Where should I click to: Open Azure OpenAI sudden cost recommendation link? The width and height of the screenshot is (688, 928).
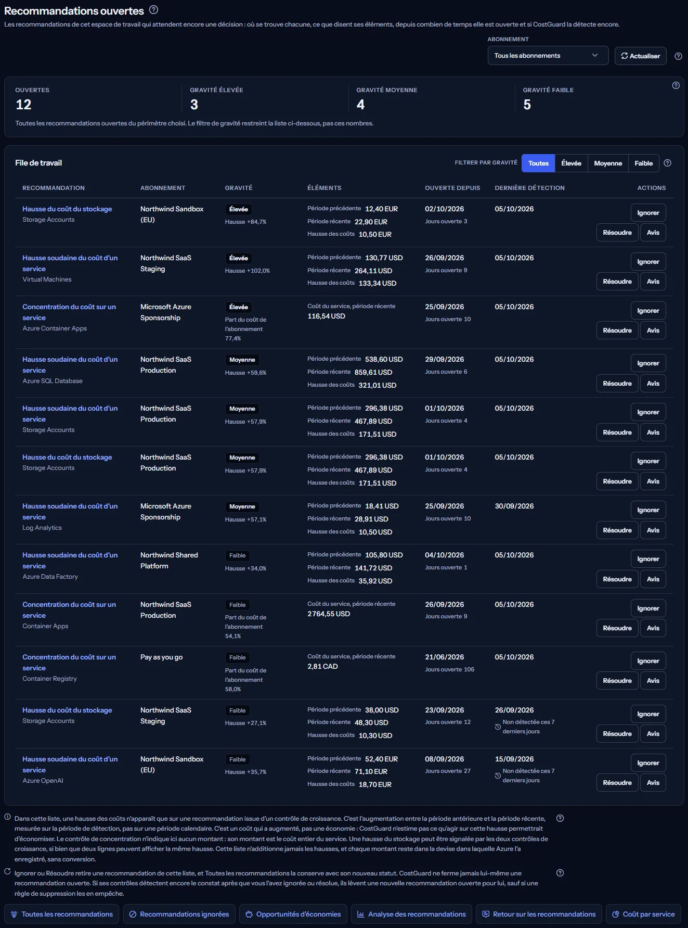click(70, 765)
